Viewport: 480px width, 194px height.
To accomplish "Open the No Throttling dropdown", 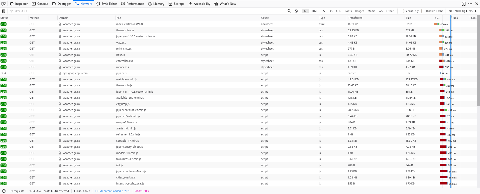I will coord(458,11).
